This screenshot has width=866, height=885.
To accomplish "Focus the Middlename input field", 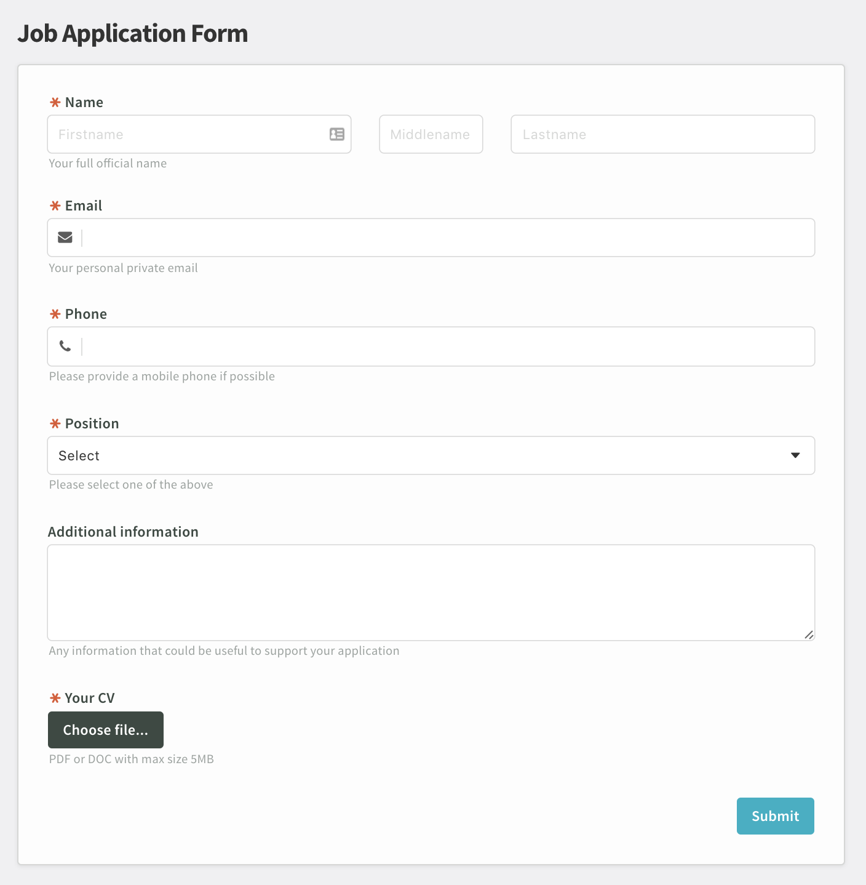I will pos(431,134).
